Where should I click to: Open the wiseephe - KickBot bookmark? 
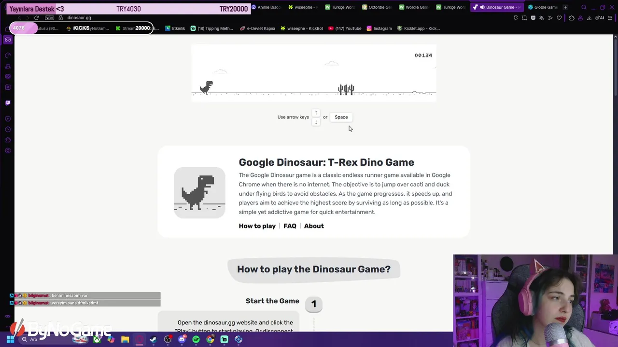tap(302, 28)
